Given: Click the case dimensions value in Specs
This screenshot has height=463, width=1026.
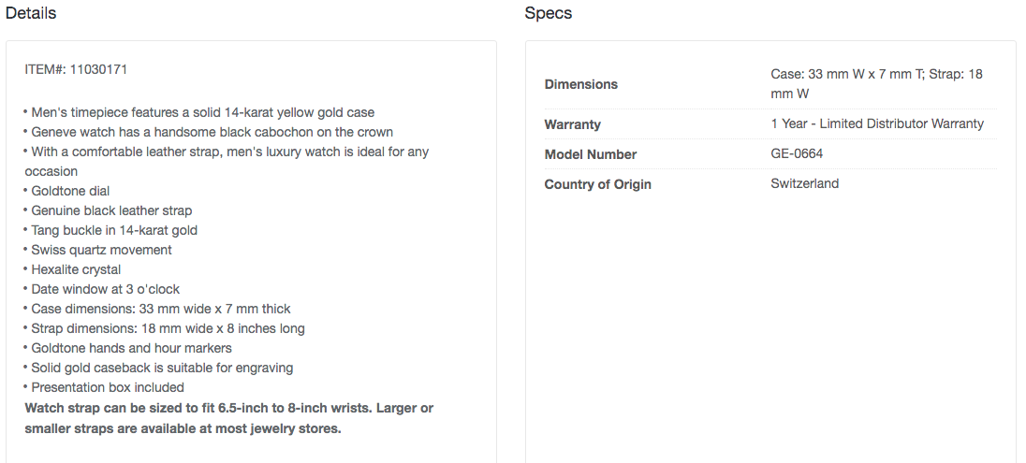Looking at the screenshot, I should tap(876, 83).
